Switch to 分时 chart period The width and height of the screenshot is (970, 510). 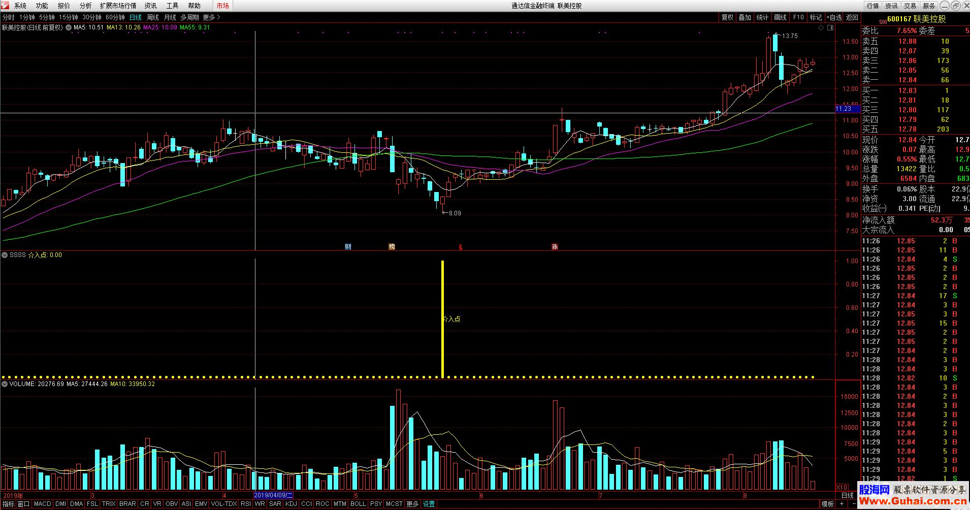[9, 17]
